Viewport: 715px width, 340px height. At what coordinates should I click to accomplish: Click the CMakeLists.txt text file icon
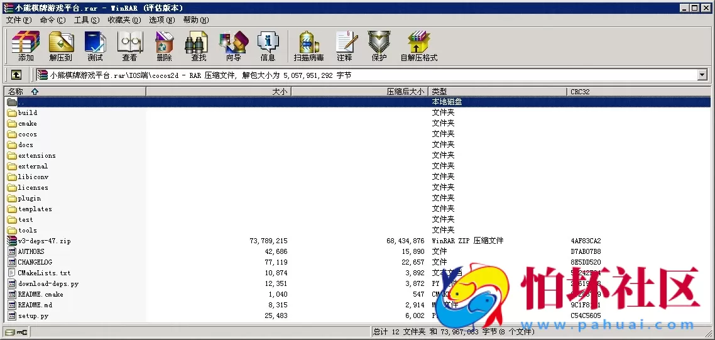pyautogui.click(x=12, y=273)
